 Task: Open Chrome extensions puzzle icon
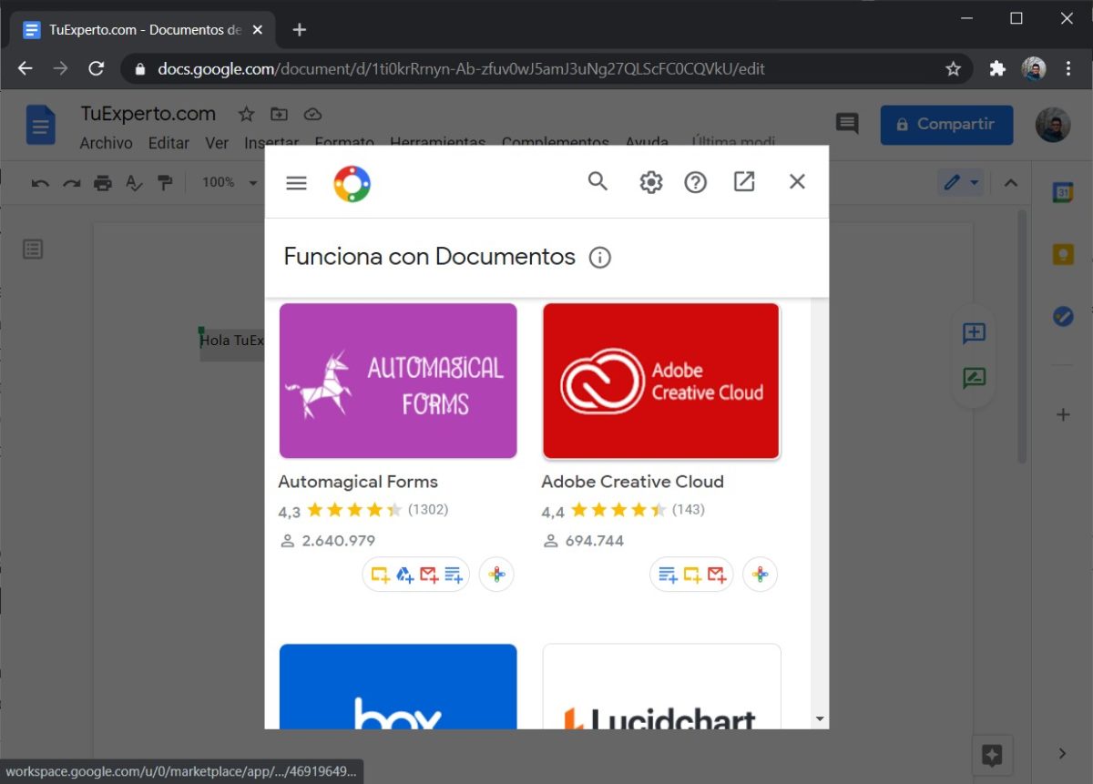[x=997, y=68]
